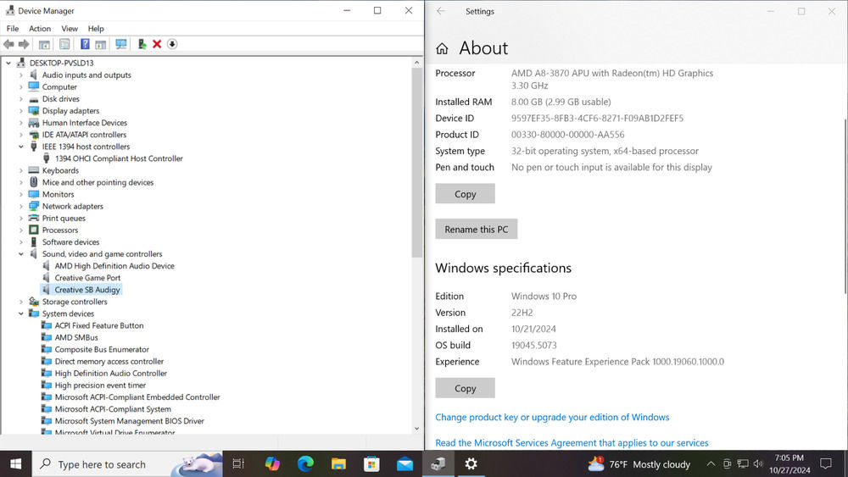Select Creative SB Audigy device

coord(87,290)
